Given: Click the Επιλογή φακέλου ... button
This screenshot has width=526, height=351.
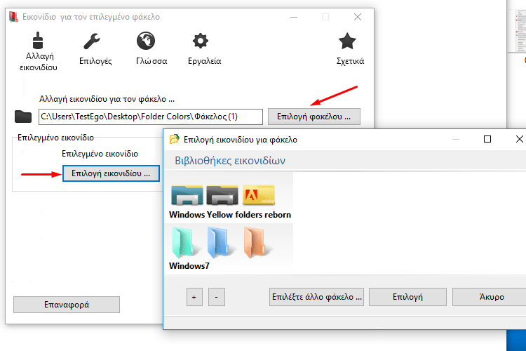Looking at the screenshot, I should [314, 117].
